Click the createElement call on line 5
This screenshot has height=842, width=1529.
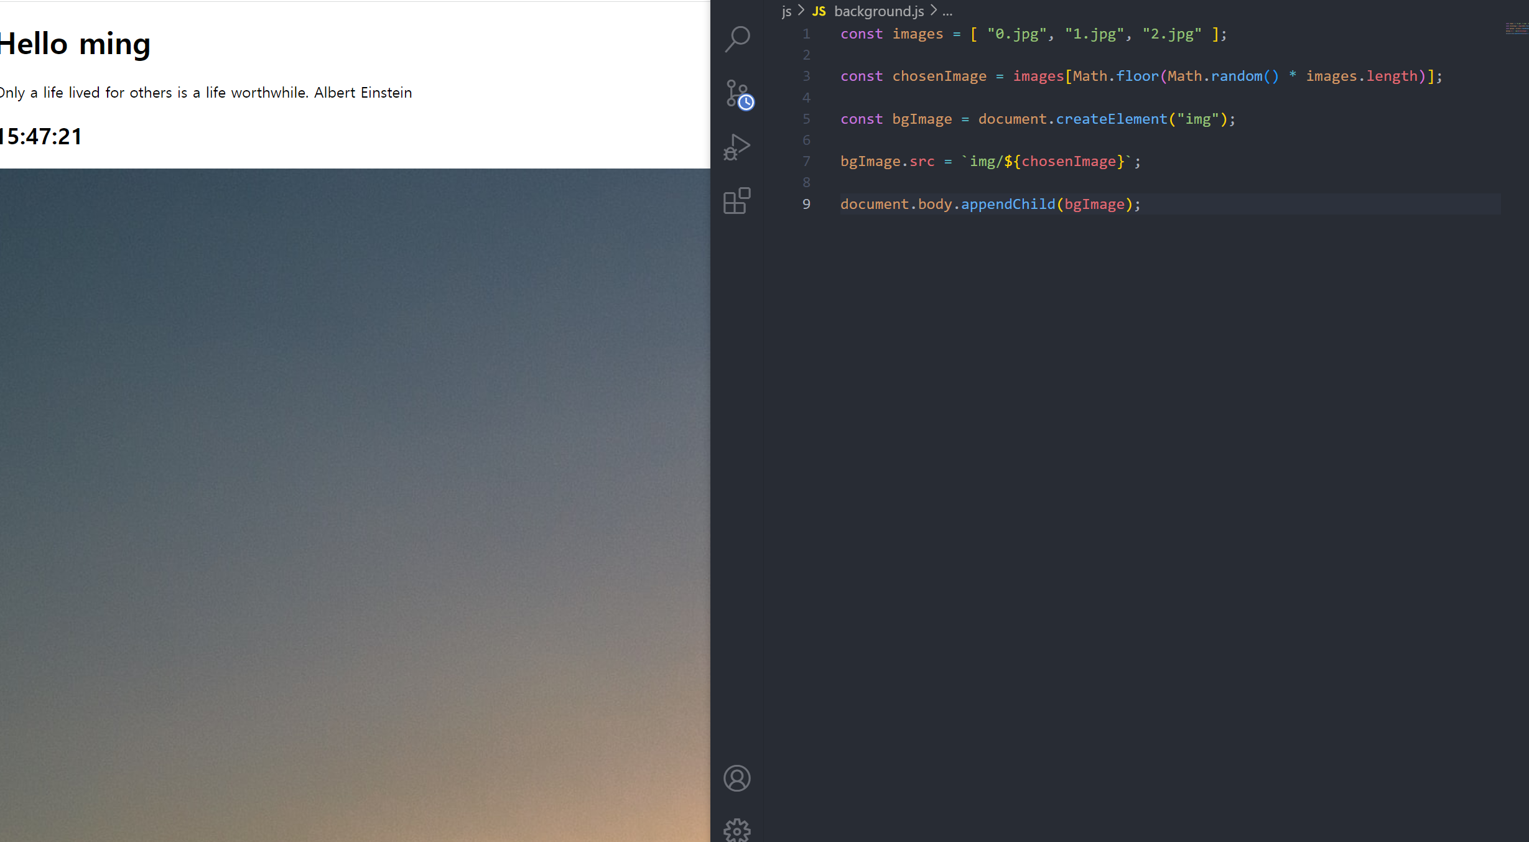[1111, 119]
